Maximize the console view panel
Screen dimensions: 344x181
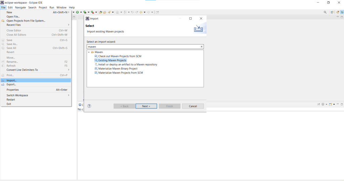click(x=342, y=104)
